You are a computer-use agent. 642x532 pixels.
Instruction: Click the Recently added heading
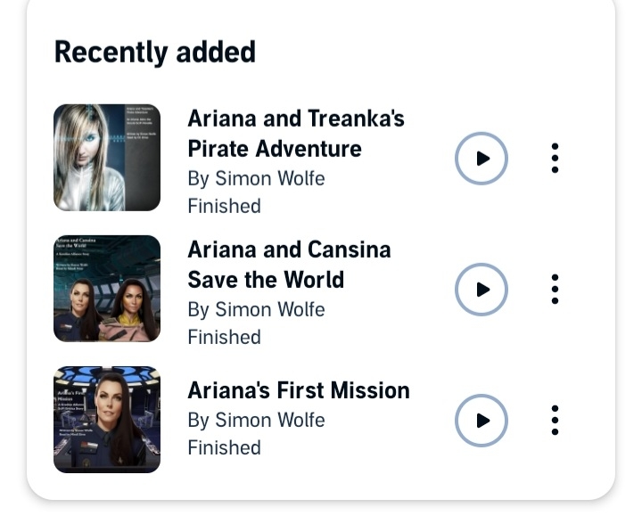pos(155,52)
